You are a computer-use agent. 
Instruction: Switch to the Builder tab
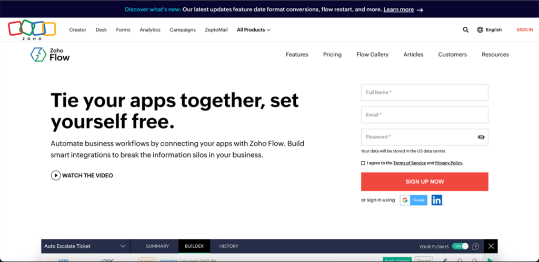coord(194,246)
